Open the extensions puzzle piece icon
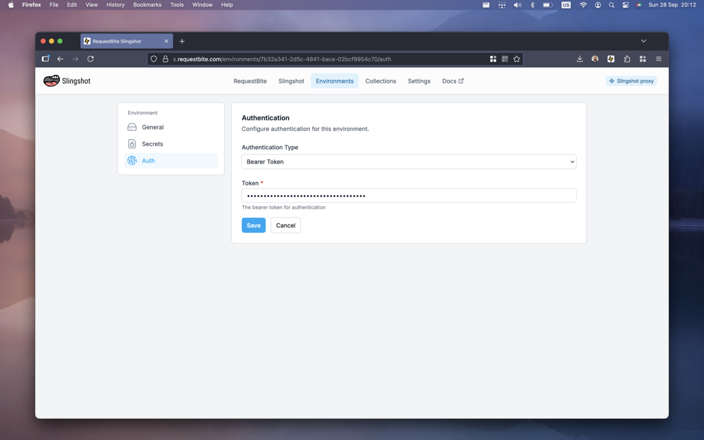704x440 pixels. pos(627,59)
